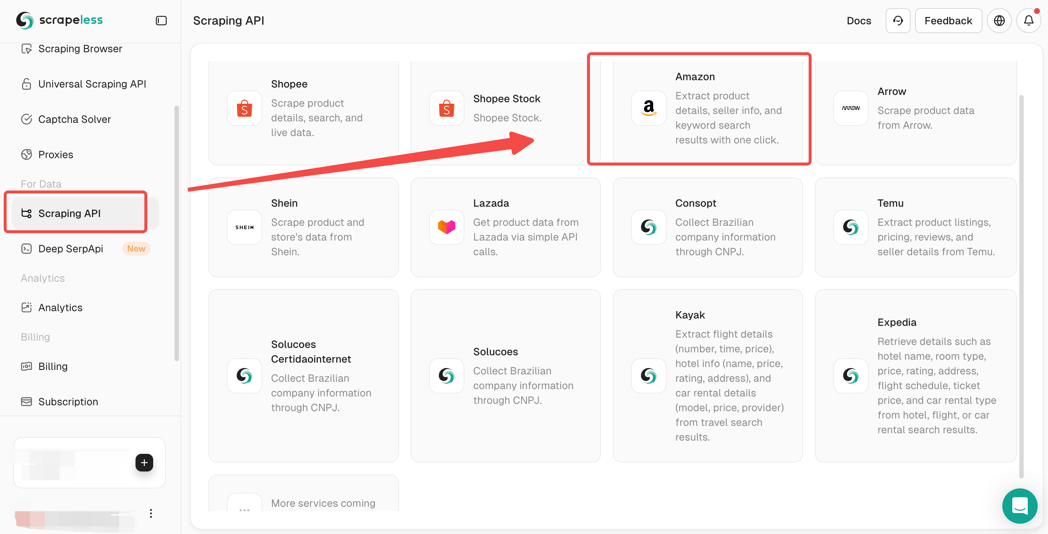
Task: Open the Lazada scraper card
Action: coord(506,227)
